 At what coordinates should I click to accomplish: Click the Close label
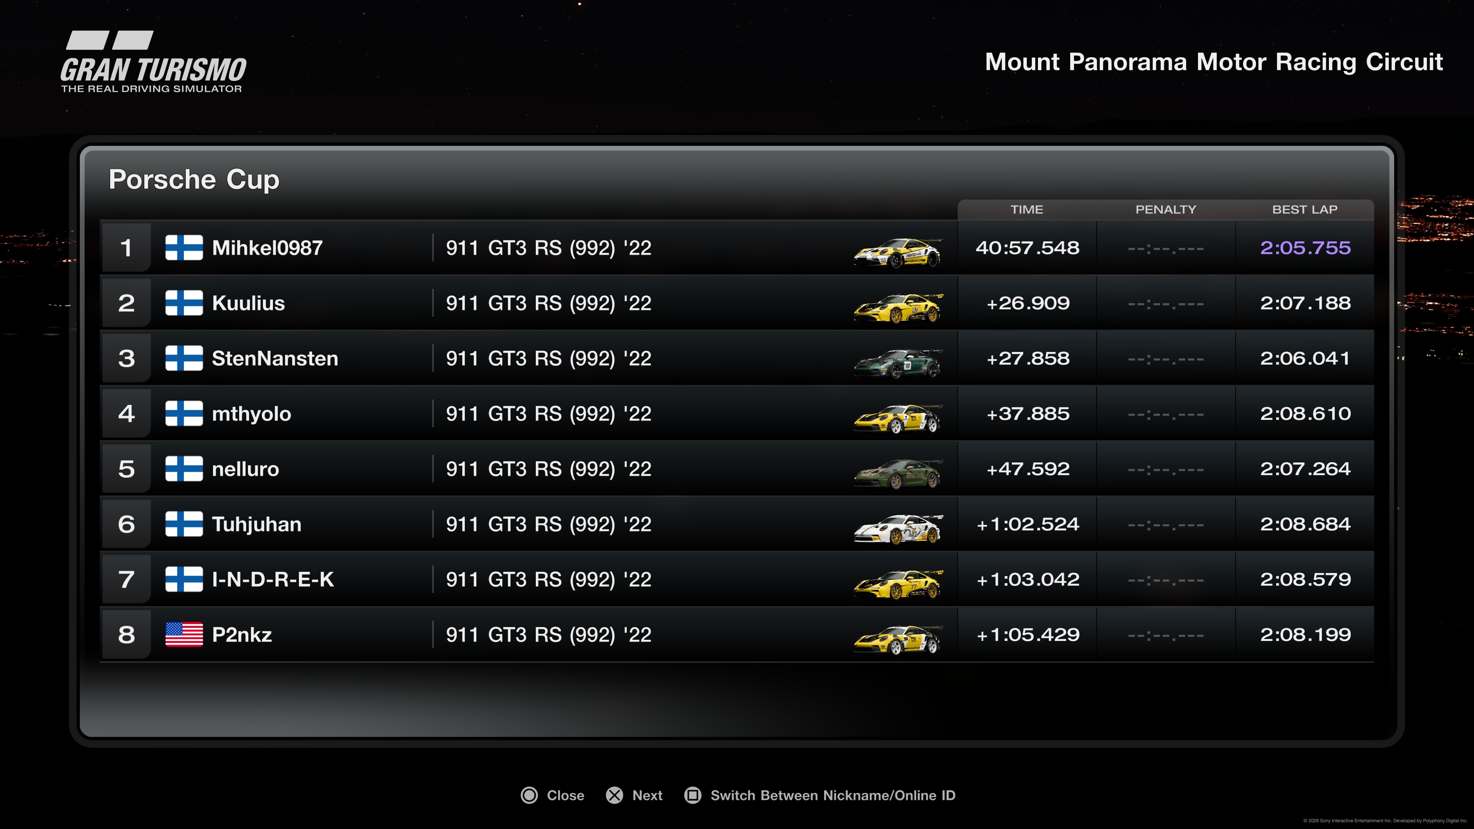(x=565, y=795)
